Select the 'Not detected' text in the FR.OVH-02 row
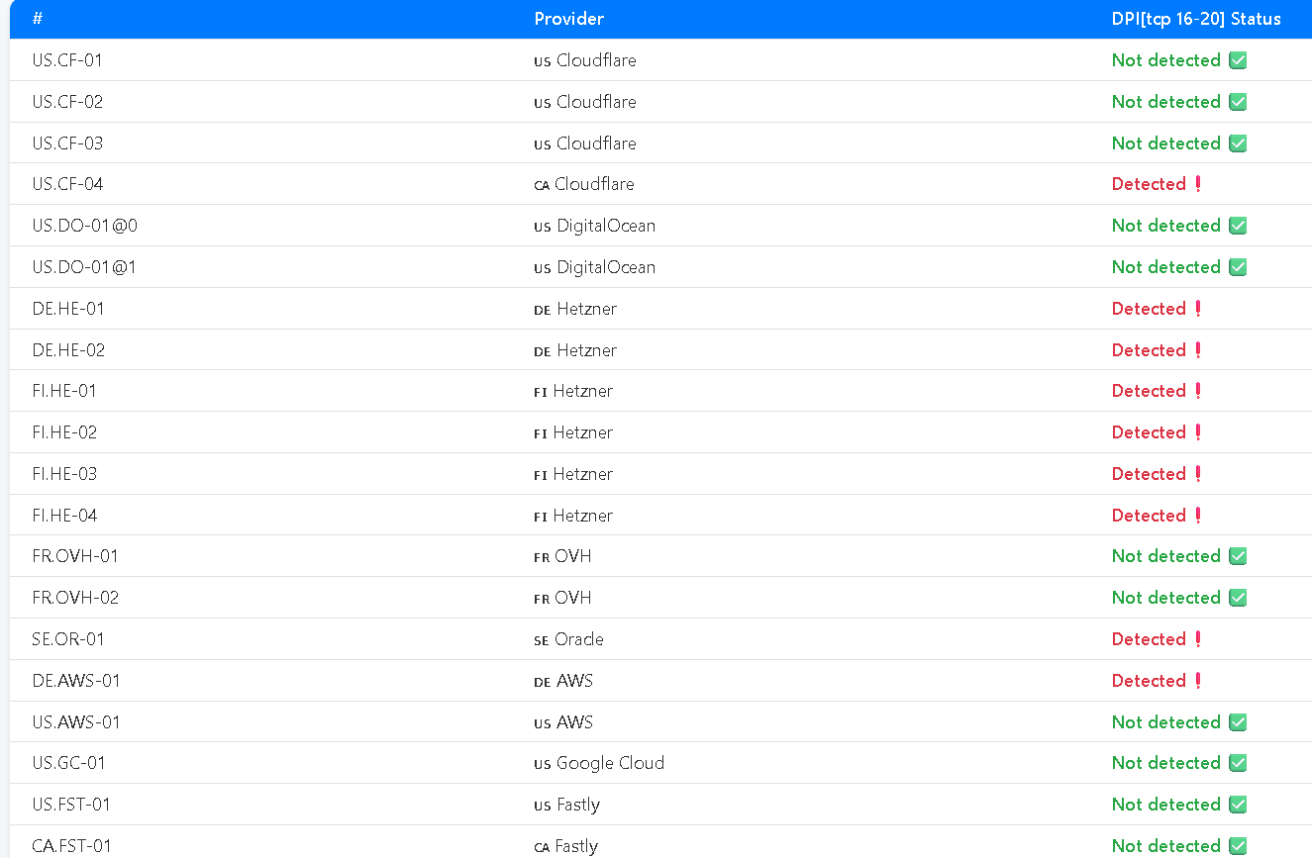 [1166, 598]
